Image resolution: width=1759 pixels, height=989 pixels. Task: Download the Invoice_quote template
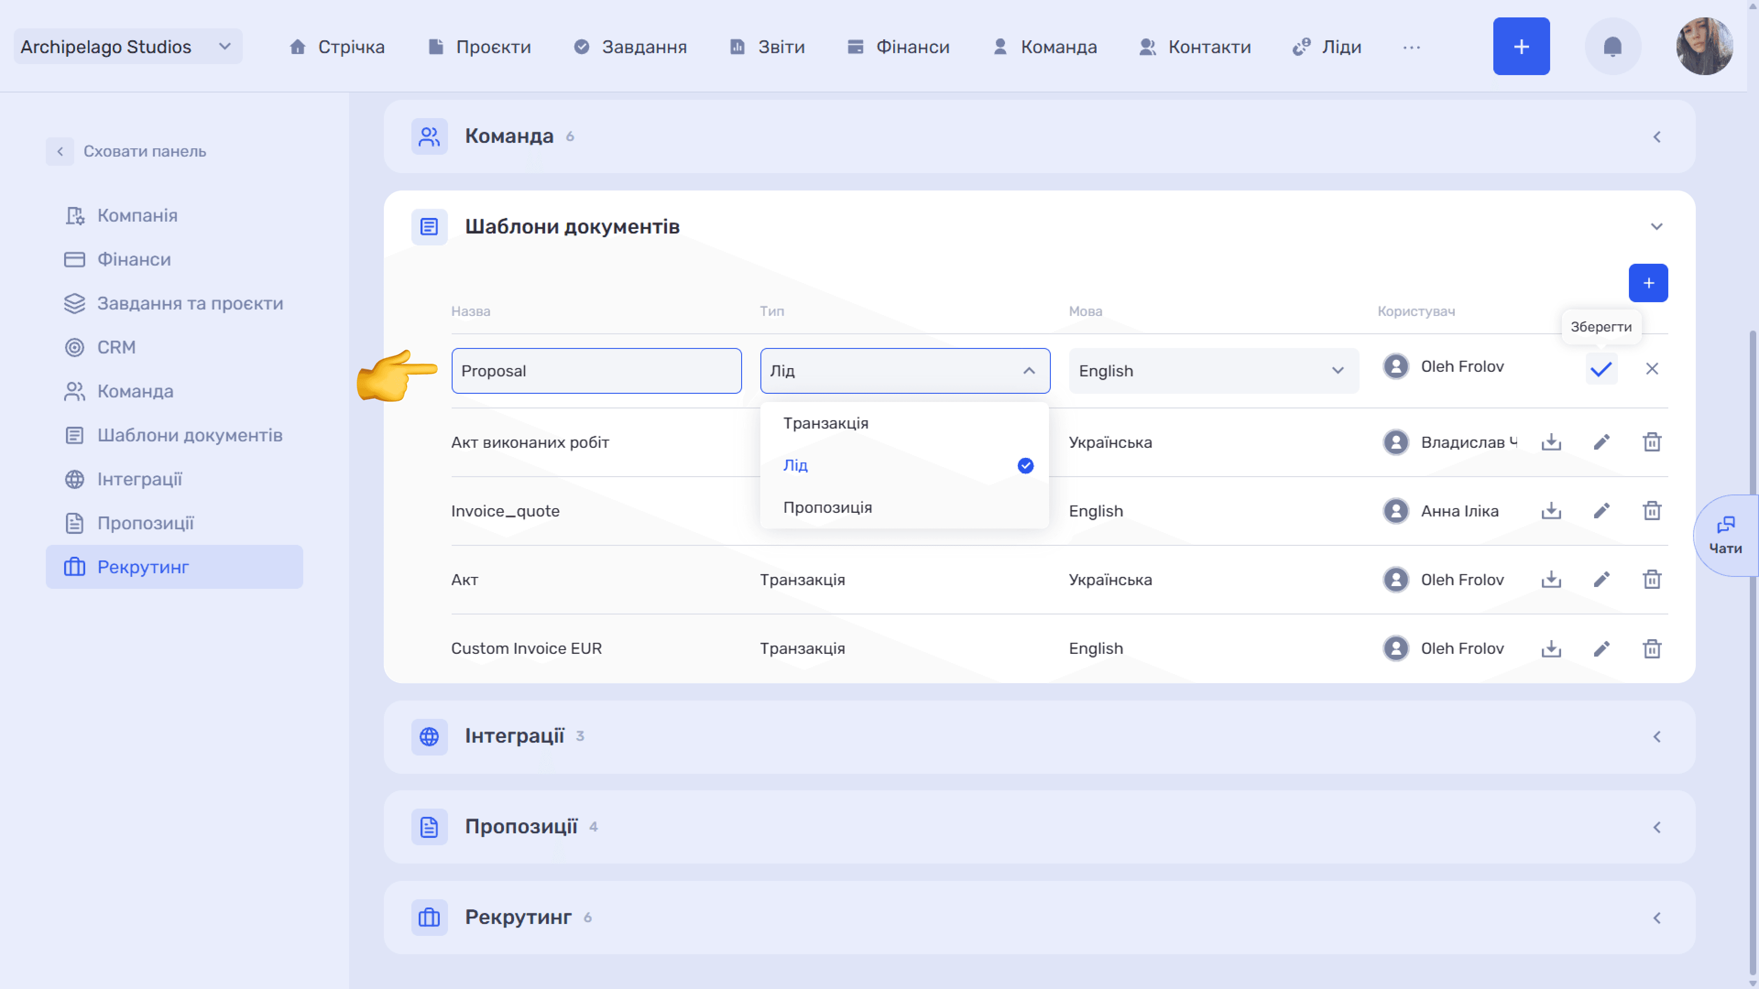(x=1551, y=511)
